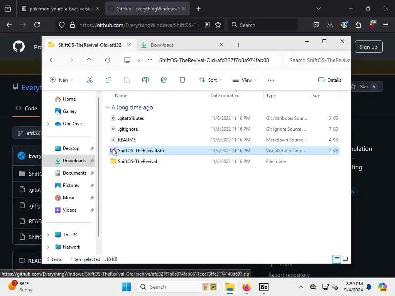395x296 pixels.
Task: Collapse the 'A long time ago' group
Action: [x=108, y=108]
